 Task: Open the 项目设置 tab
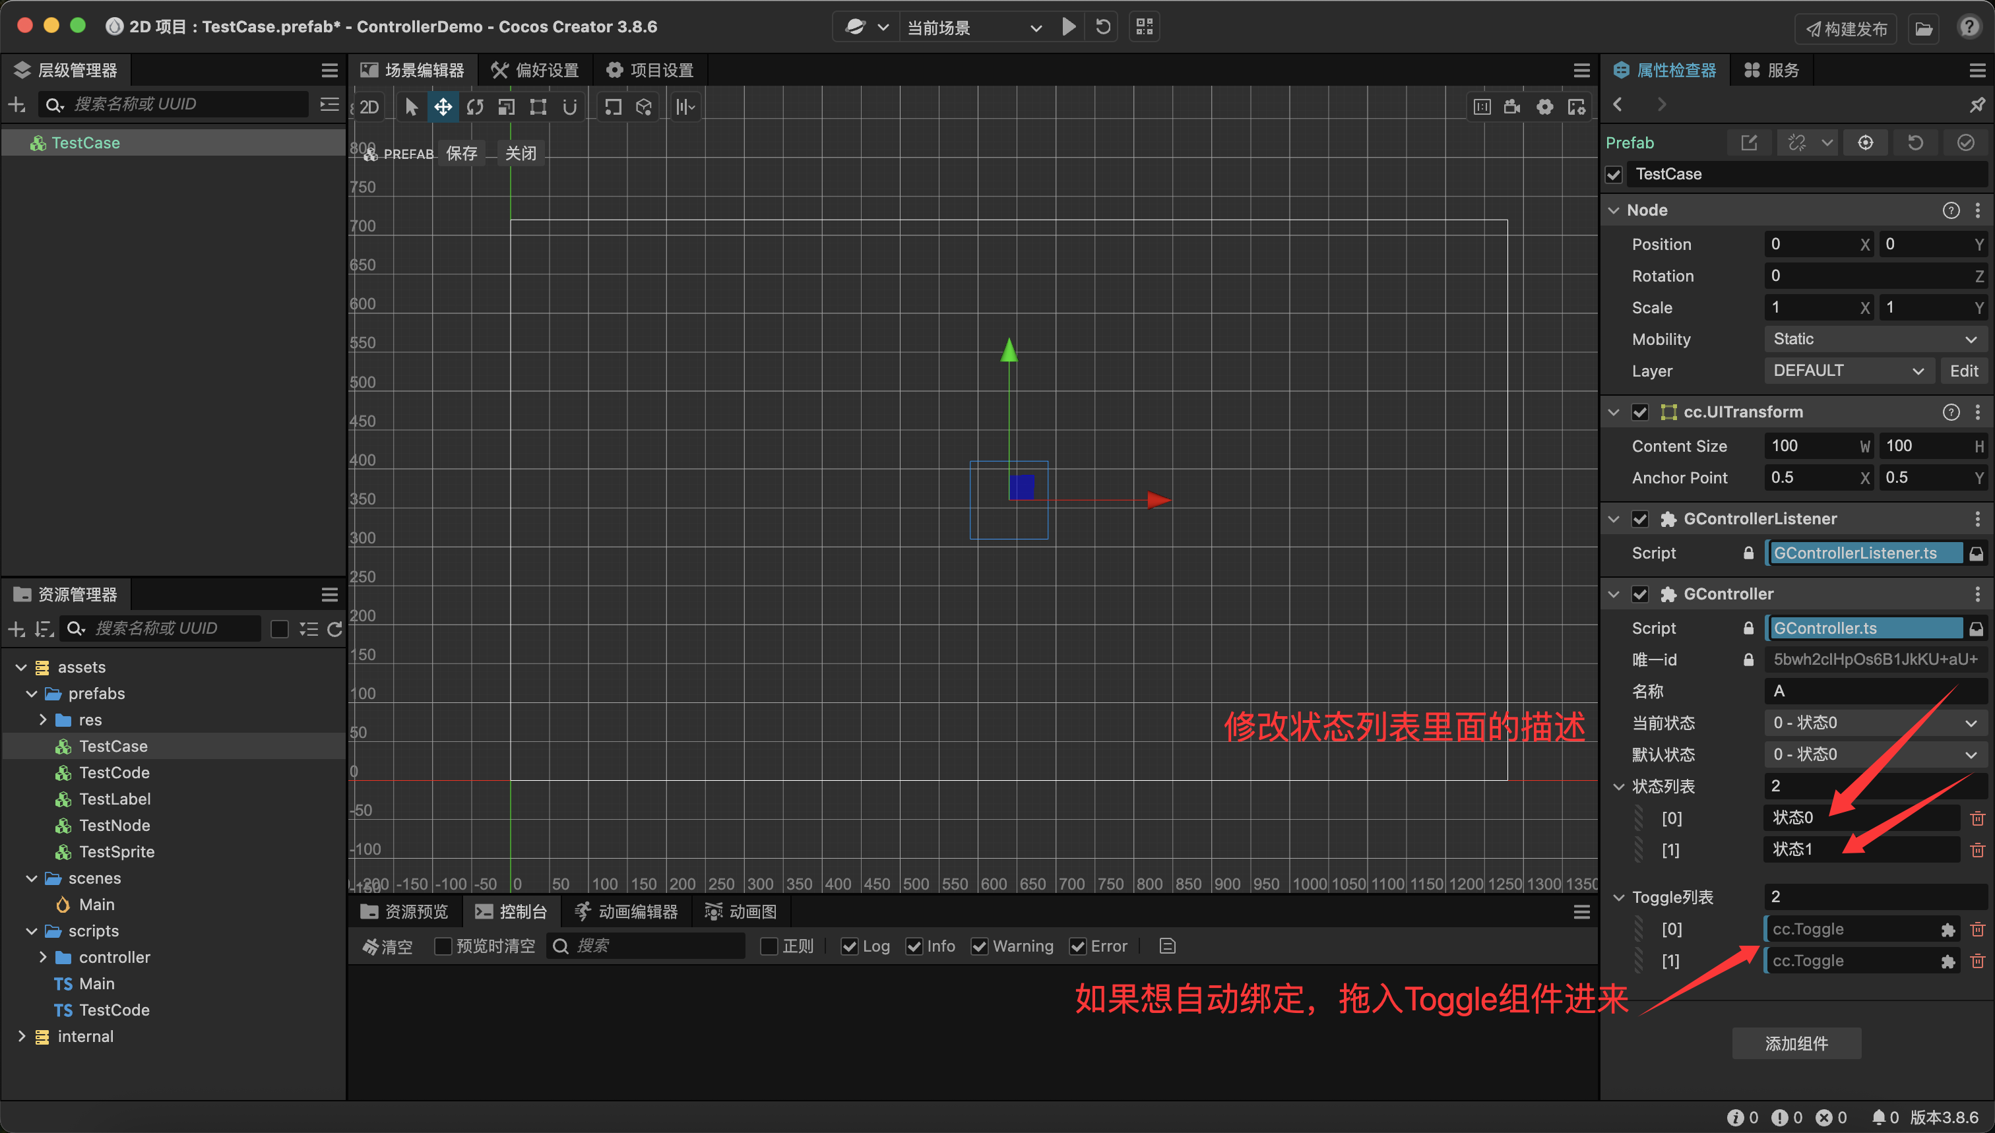coord(650,70)
